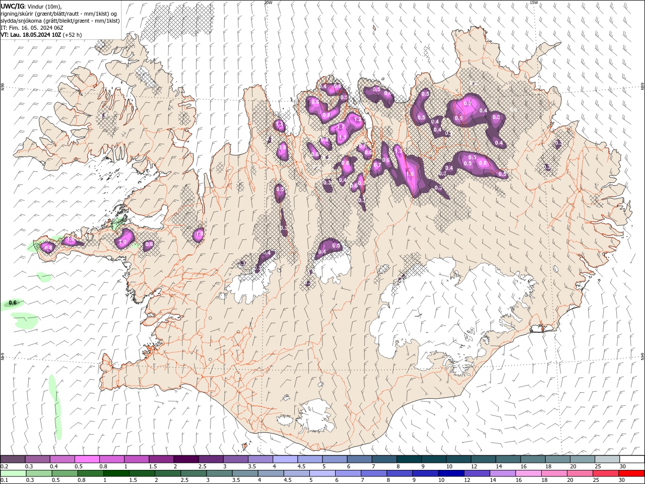This screenshot has width=645, height=484.
Task: Click the '20W' longitude label at top
Action: (x=268, y=3)
